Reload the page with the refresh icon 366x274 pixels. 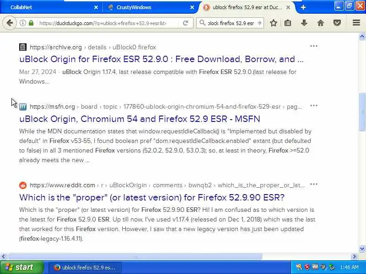[186, 23]
